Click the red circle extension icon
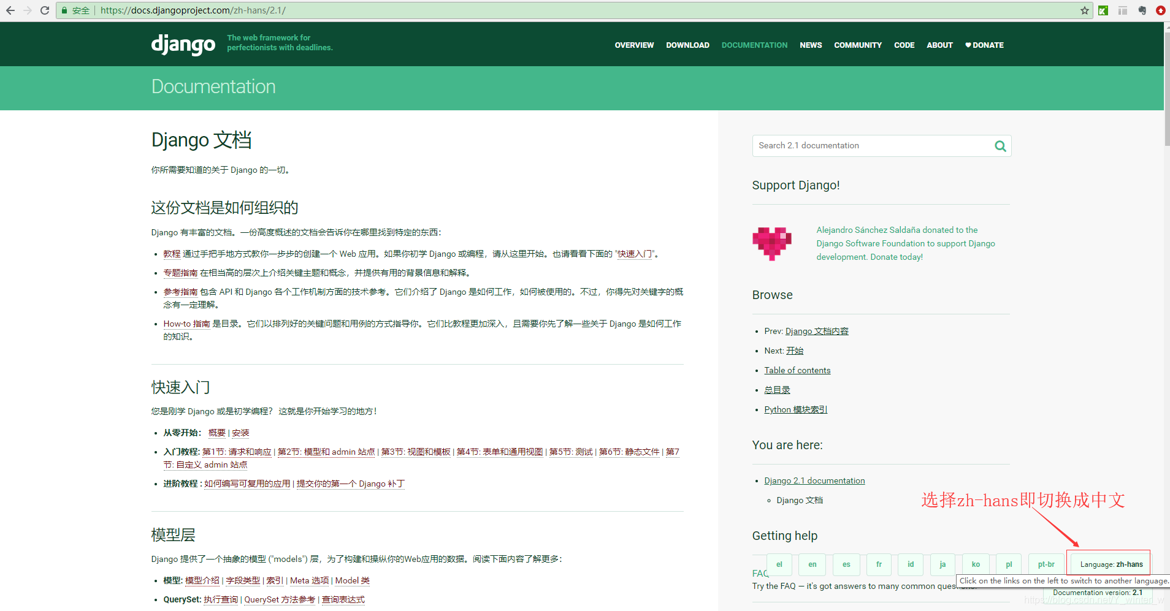Viewport: 1170px width, 611px height. tap(1161, 10)
